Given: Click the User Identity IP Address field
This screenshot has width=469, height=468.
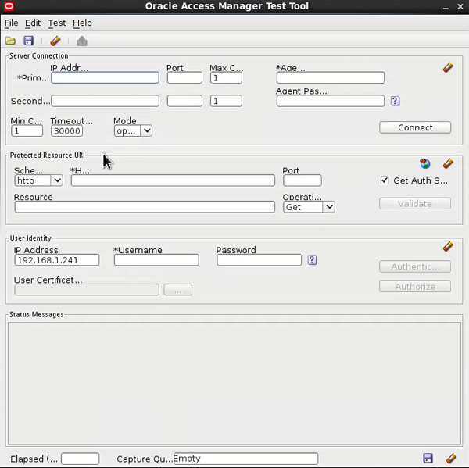Looking at the screenshot, I should (x=57, y=260).
